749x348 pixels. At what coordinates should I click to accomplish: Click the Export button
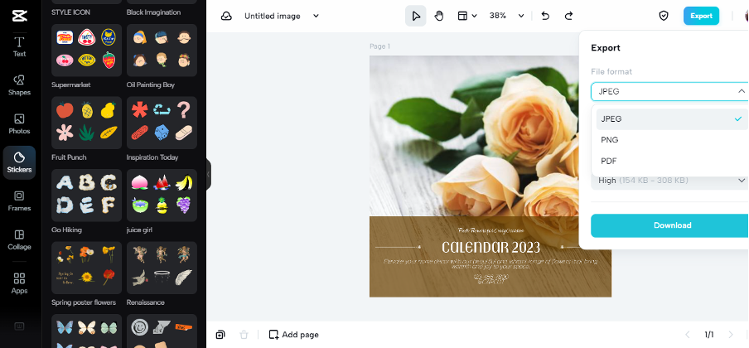tap(701, 16)
